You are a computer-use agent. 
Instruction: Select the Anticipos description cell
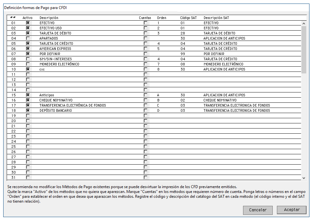point(47,95)
